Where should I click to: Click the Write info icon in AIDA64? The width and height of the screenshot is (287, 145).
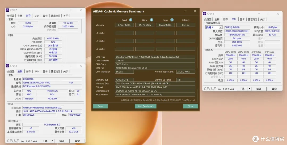pyautogui.click(x=151, y=20)
